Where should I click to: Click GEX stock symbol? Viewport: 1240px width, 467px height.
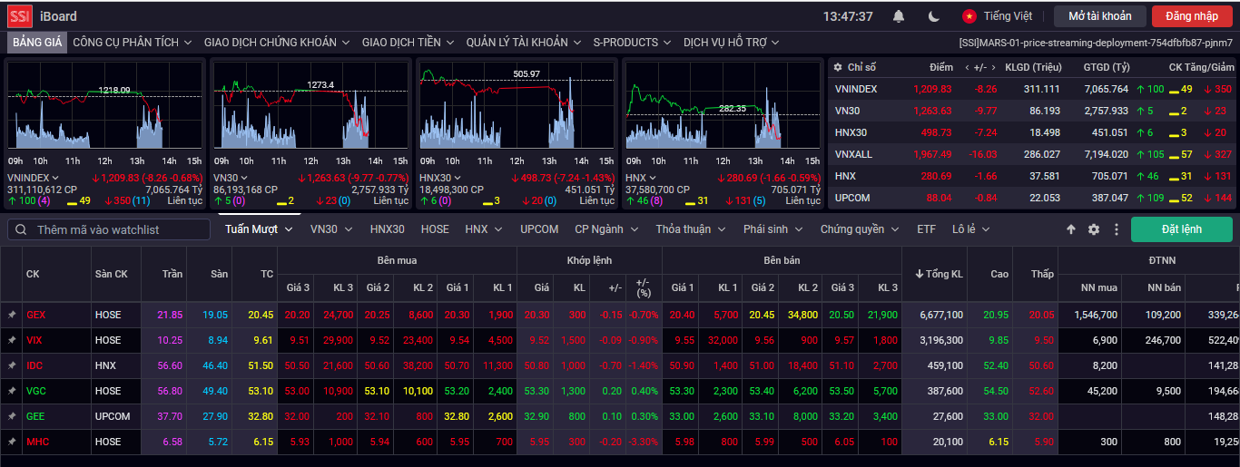tap(35, 315)
